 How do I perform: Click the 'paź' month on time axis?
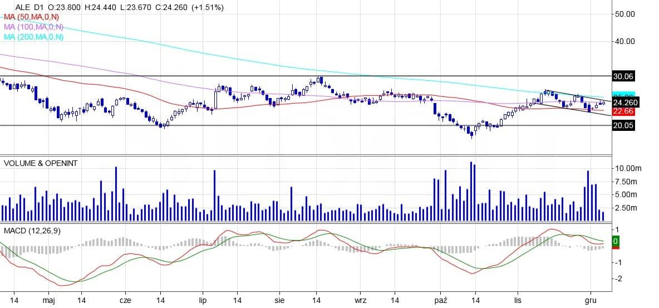441,300
